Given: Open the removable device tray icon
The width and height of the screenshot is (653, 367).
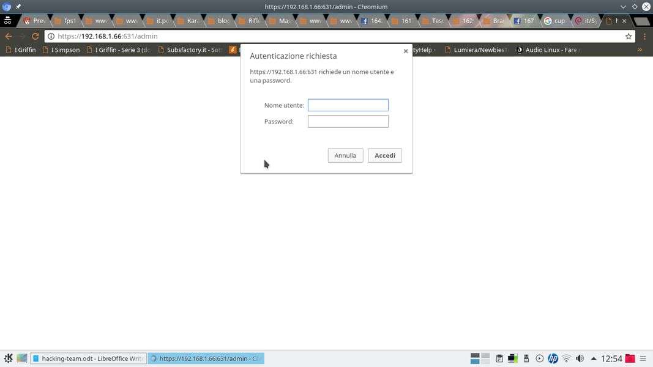Looking at the screenshot, I should click(526, 358).
